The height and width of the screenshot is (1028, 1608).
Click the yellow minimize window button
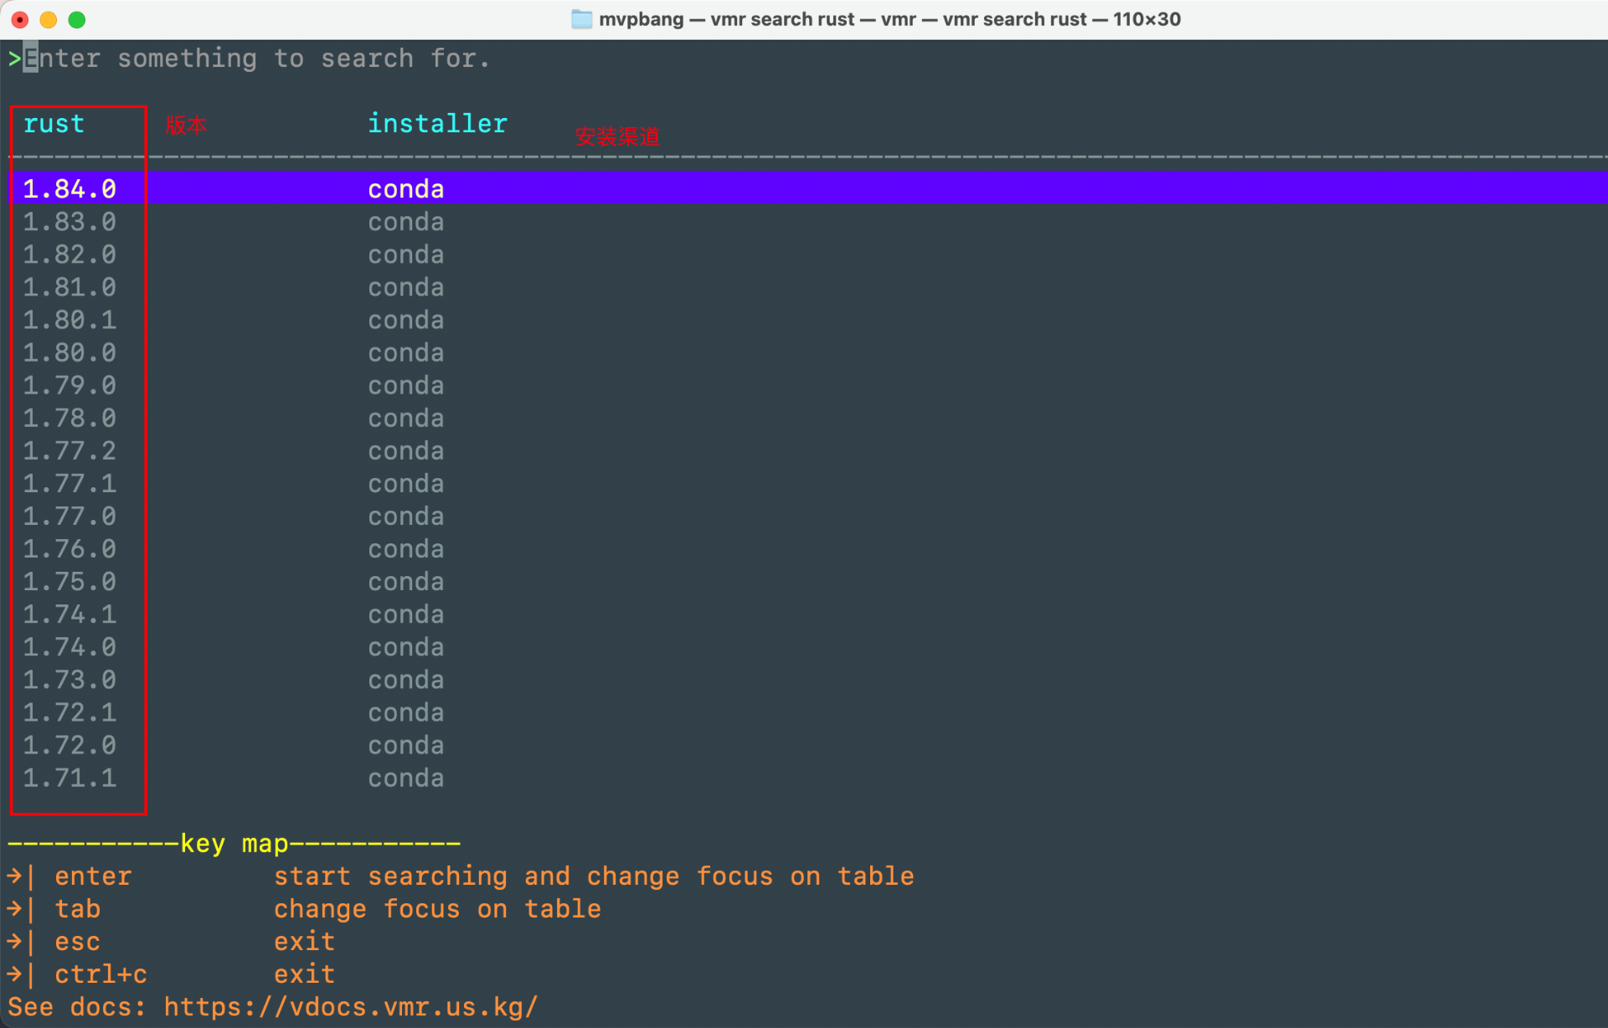click(x=49, y=19)
